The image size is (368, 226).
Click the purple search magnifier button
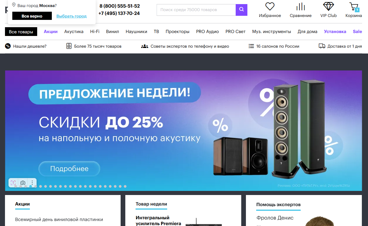coord(242,10)
